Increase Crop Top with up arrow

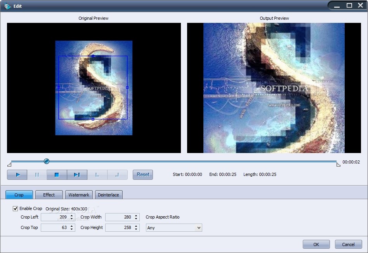pos(71,226)
